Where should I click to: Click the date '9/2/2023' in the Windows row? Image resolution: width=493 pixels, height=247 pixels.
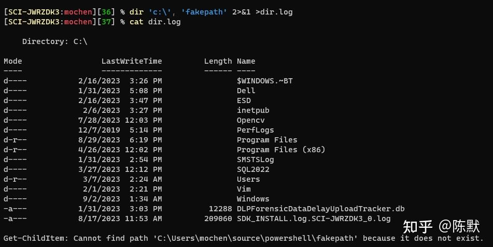pos(102,199)
